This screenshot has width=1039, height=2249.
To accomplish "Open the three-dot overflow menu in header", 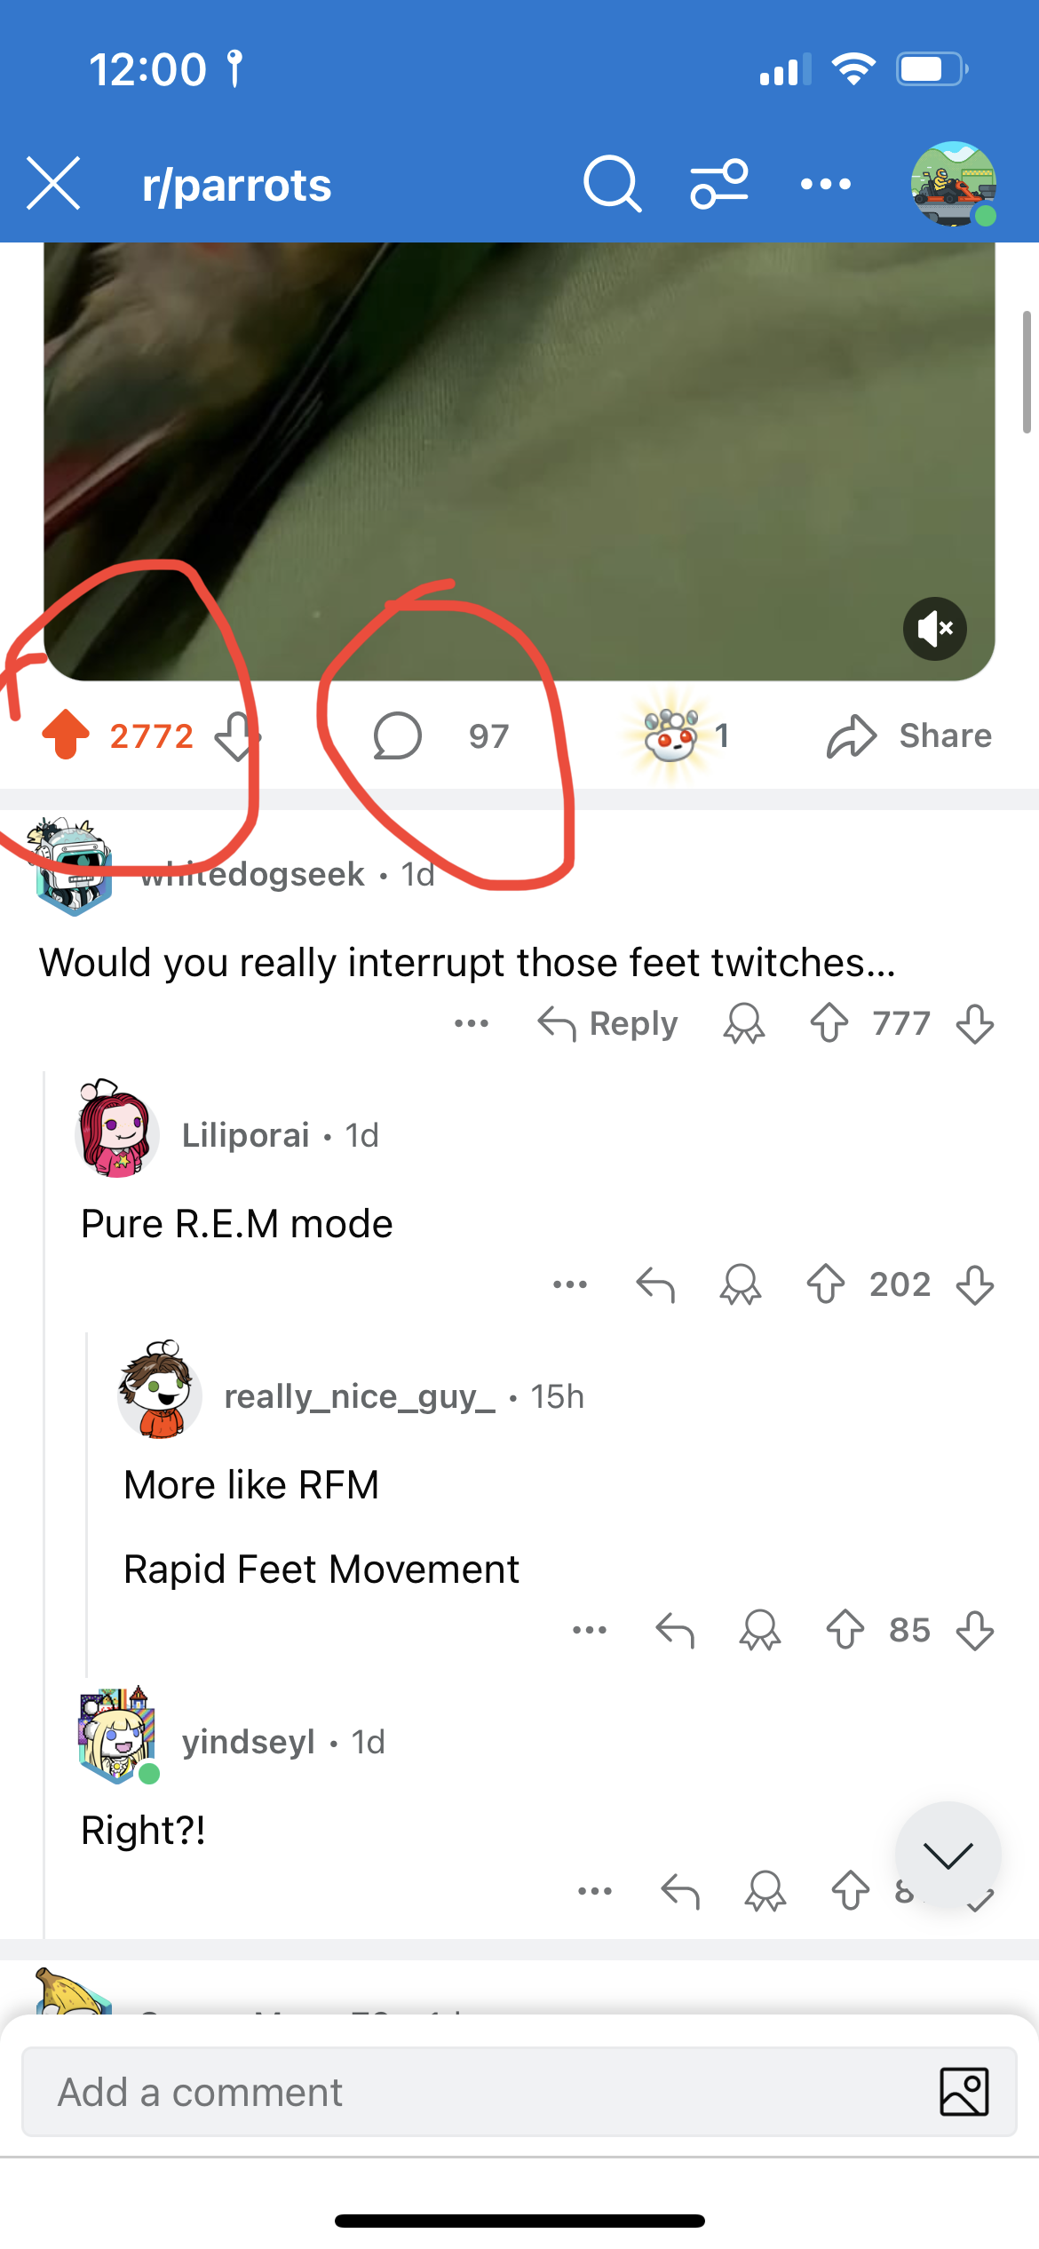I will (x=825, y=185).
